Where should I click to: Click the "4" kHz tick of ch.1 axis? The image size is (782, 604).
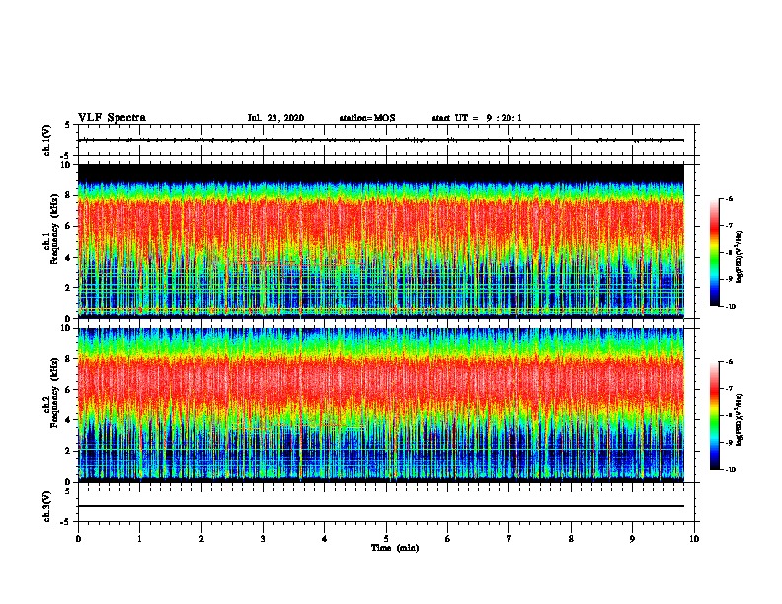[68, 258]
